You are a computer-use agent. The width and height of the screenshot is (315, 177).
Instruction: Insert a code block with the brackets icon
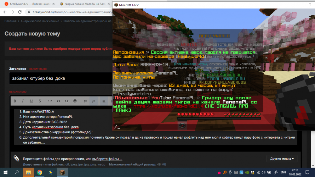66,101
